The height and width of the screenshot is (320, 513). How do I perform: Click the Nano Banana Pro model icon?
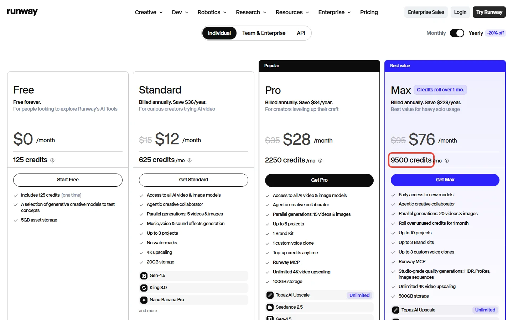coord(144,300)
